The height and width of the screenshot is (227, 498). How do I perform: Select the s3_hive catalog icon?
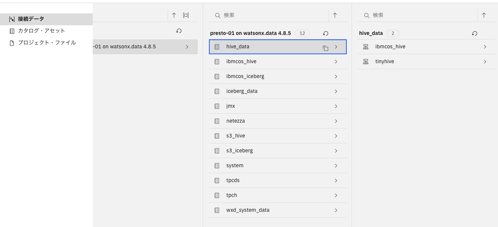[217, 136]
